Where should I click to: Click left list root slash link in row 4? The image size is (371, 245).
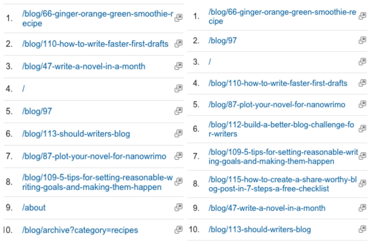[23, 89]
